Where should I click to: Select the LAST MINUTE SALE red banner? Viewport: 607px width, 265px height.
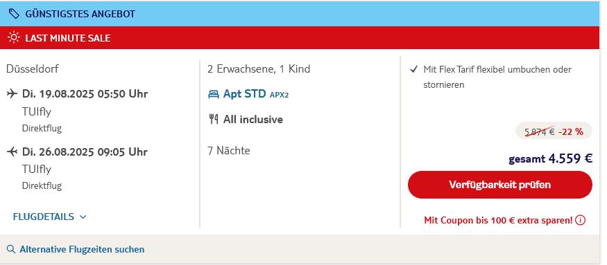300,38
